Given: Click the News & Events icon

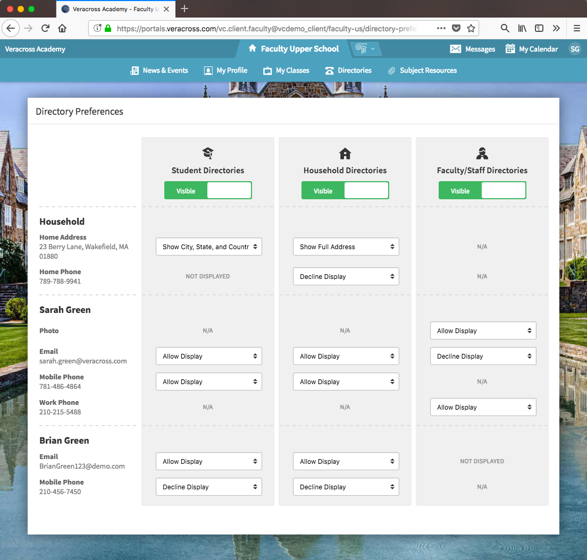Looking at the screenshot, I should click(134, 70).
